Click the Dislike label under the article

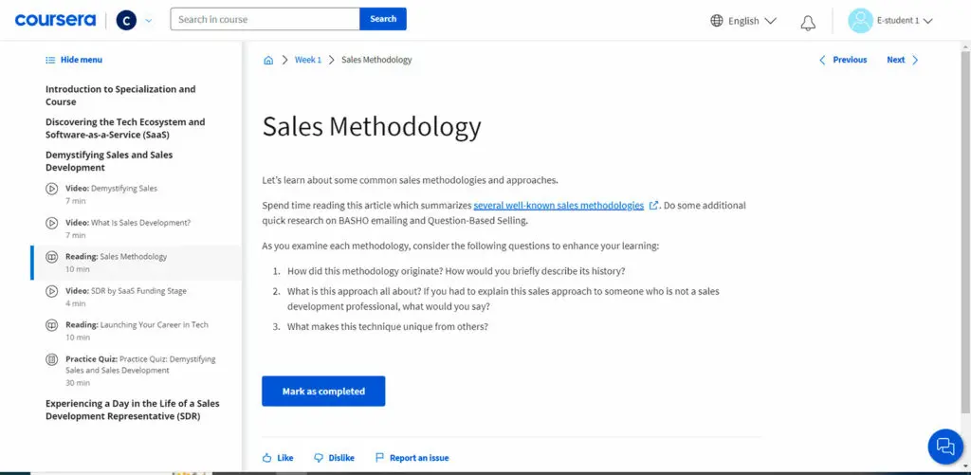pyautogui.click(x=341, y=458)
